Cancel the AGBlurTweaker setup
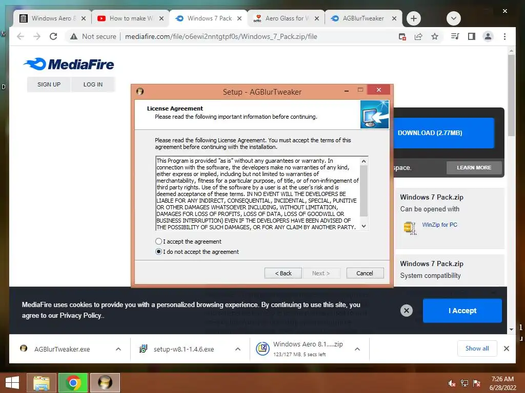The width and height of the screenshot is (525, 393). [365, 273]
